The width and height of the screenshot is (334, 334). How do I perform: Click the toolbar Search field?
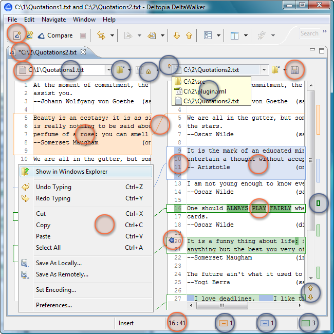(x=310, y=33)
